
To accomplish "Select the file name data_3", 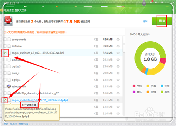I will pos(15,73).
